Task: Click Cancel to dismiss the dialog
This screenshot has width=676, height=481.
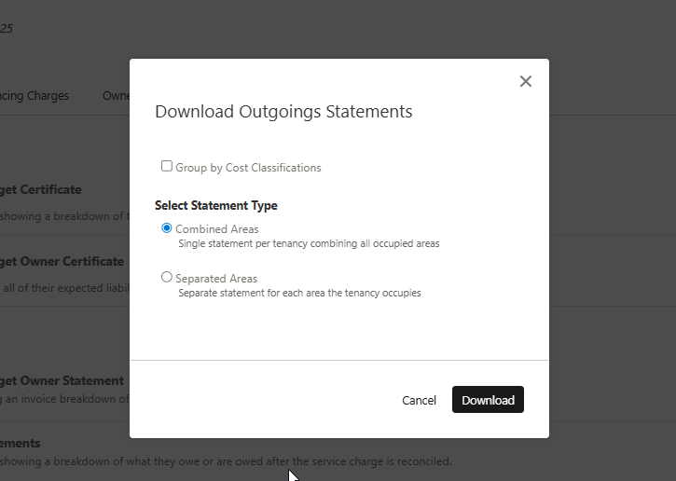Action: (419, 400)
